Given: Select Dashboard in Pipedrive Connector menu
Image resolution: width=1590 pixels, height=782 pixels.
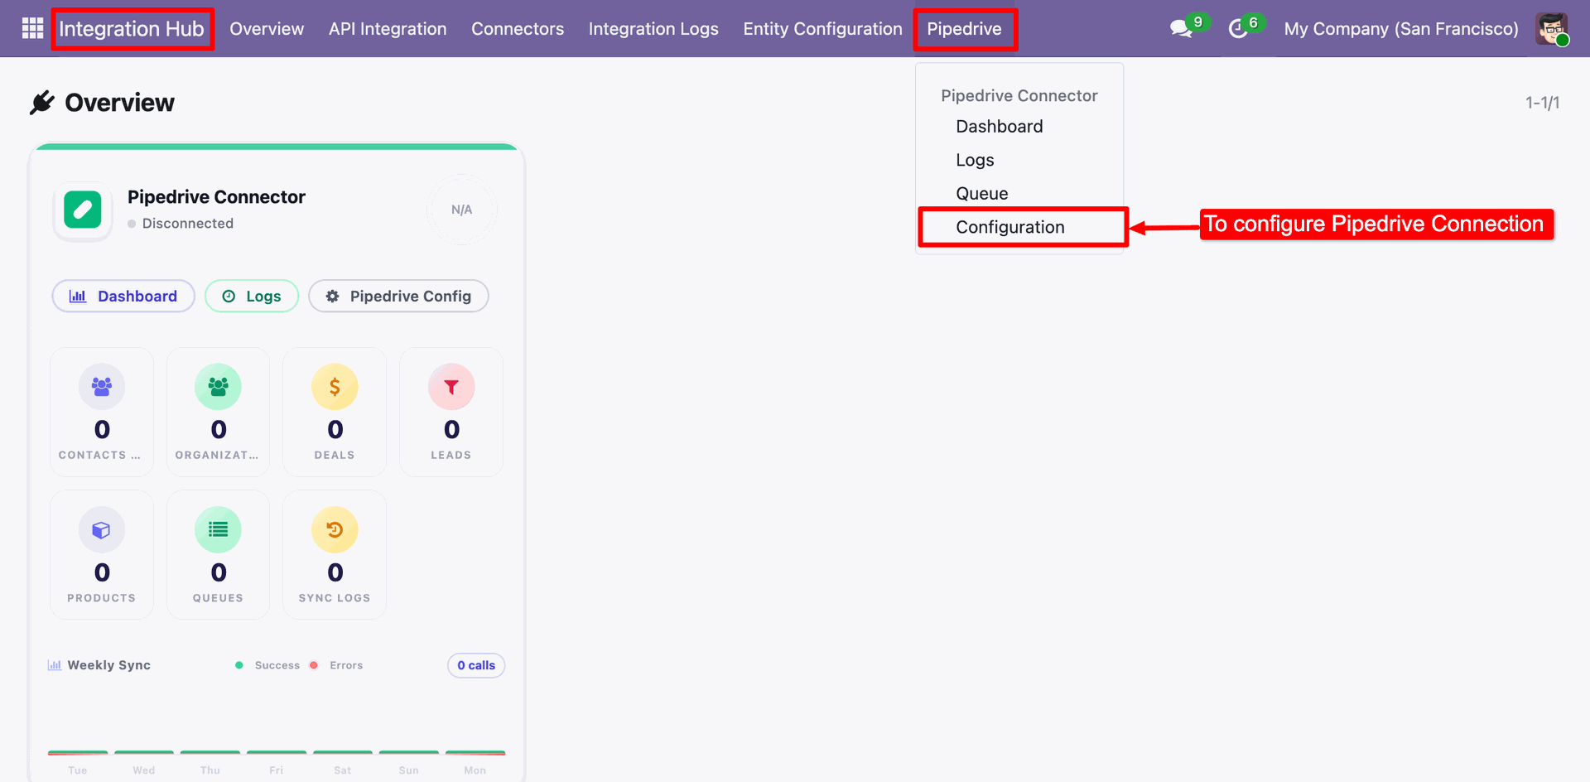Looking at the screenshot, I should (x=999, y=127).
